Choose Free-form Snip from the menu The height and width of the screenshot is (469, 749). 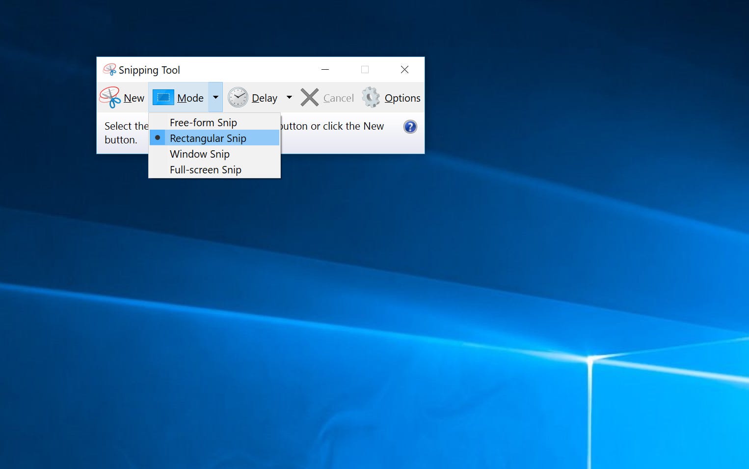203,122
